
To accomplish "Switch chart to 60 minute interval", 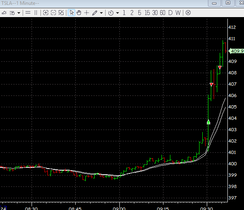I will tap(163, 13).
